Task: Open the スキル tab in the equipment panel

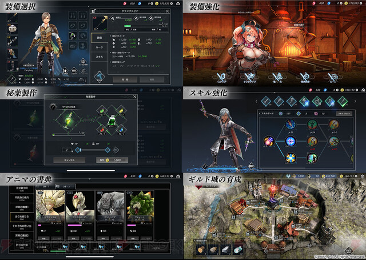Action: [x=99, y=57]
